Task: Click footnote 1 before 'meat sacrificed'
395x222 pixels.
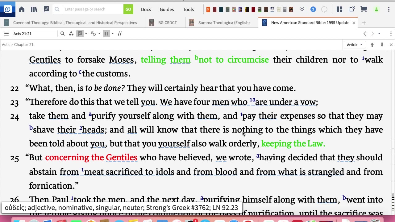Action: tap(83, 170)
